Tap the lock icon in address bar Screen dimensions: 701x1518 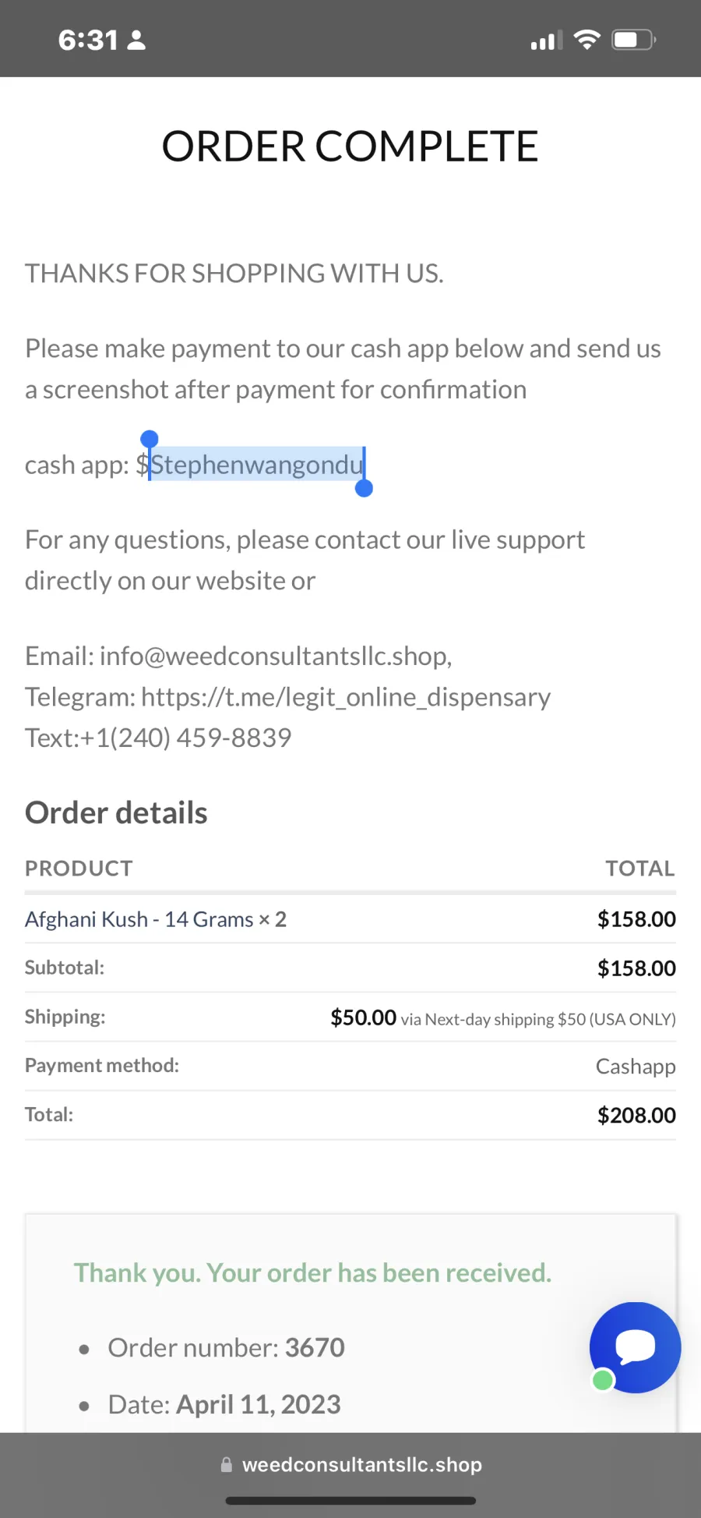[x=227, y=1464]
